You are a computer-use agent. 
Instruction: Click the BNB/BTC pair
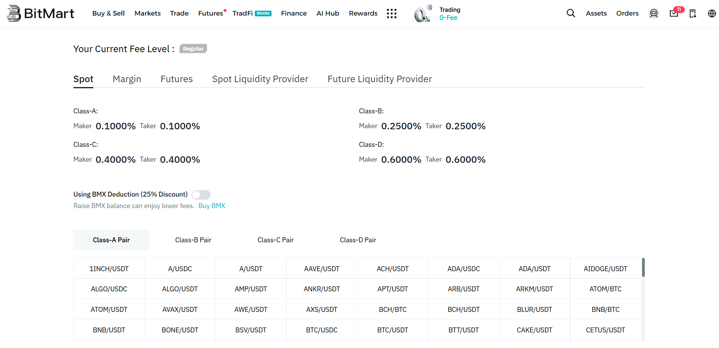[x=606, y=310]
